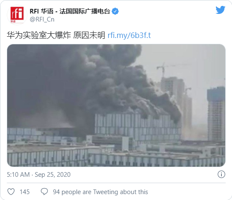Click the white-paneled burning building
This screenshot has height=200, width=232.
[138, 127]
